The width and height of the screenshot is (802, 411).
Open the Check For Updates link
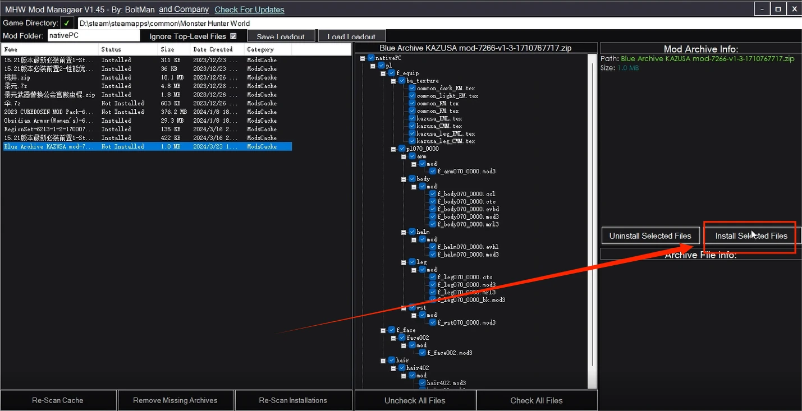tap(249, 10)
